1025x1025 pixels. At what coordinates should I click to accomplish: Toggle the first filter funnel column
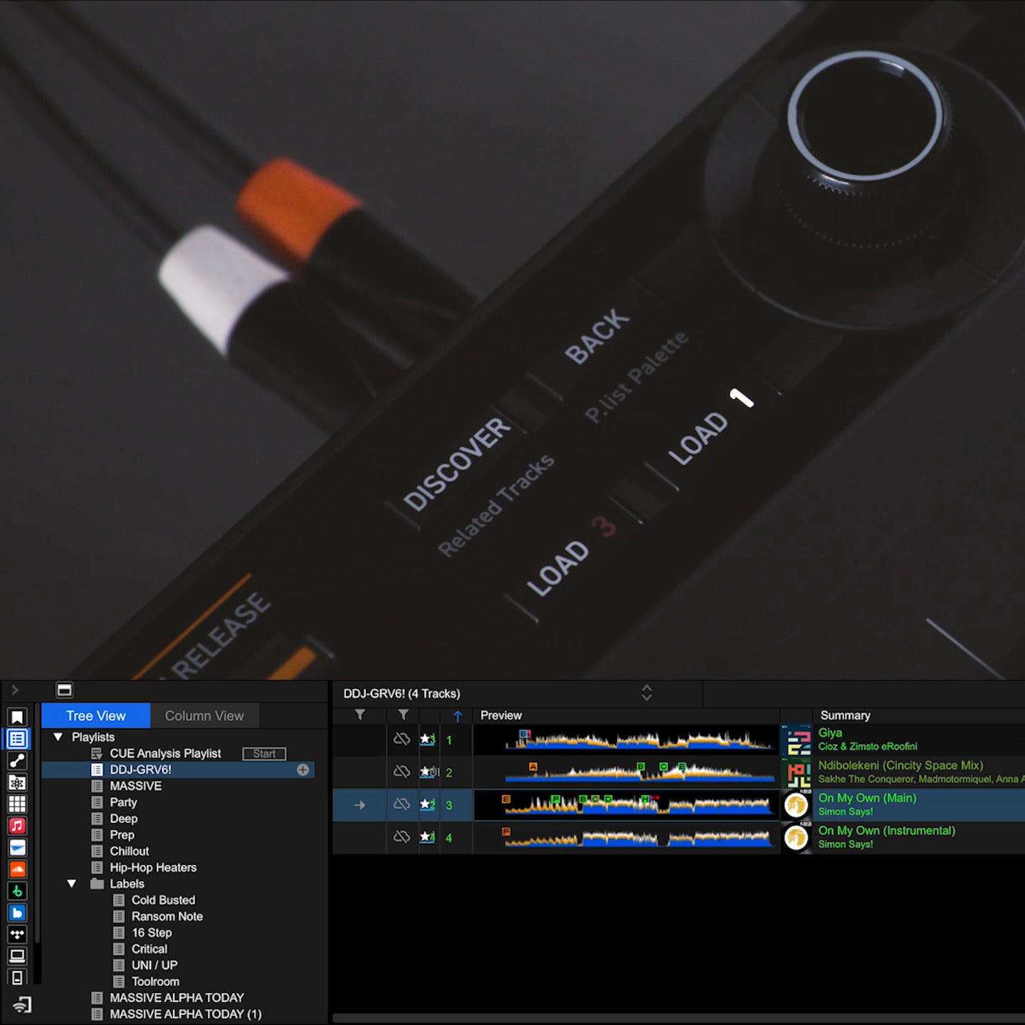(360, 715)
